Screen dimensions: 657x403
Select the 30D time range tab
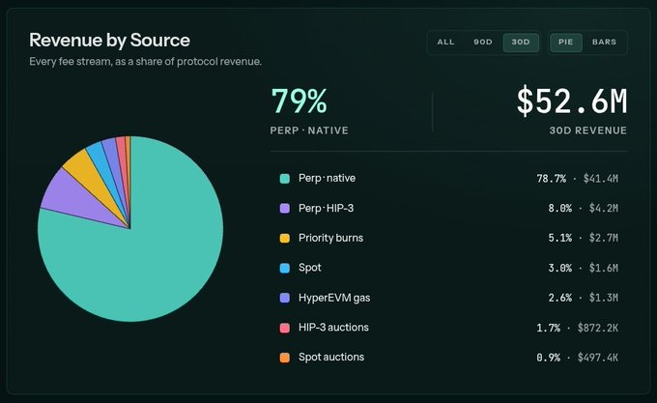point(521,43)
